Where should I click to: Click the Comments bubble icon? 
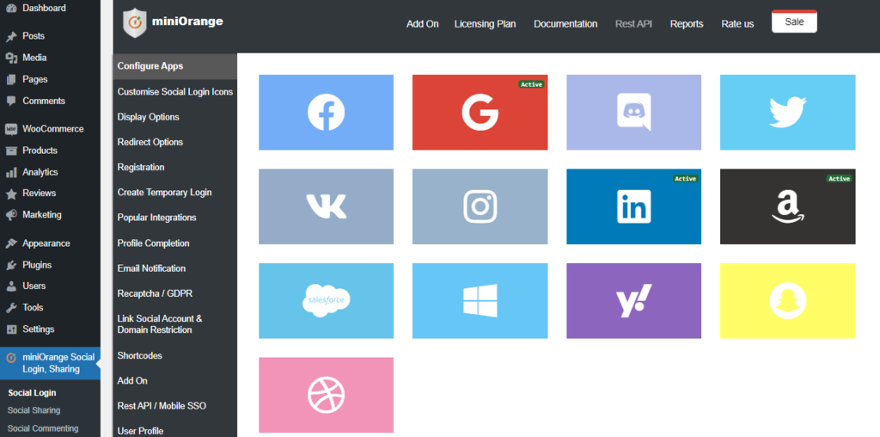(11, 102)
